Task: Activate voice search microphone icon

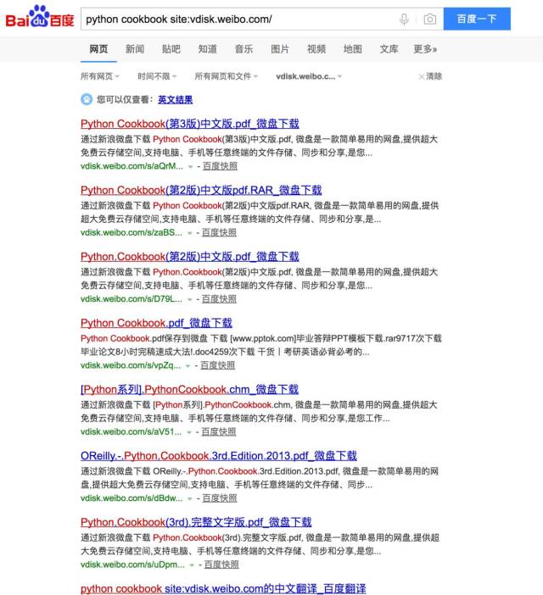Action: point(404,19)
